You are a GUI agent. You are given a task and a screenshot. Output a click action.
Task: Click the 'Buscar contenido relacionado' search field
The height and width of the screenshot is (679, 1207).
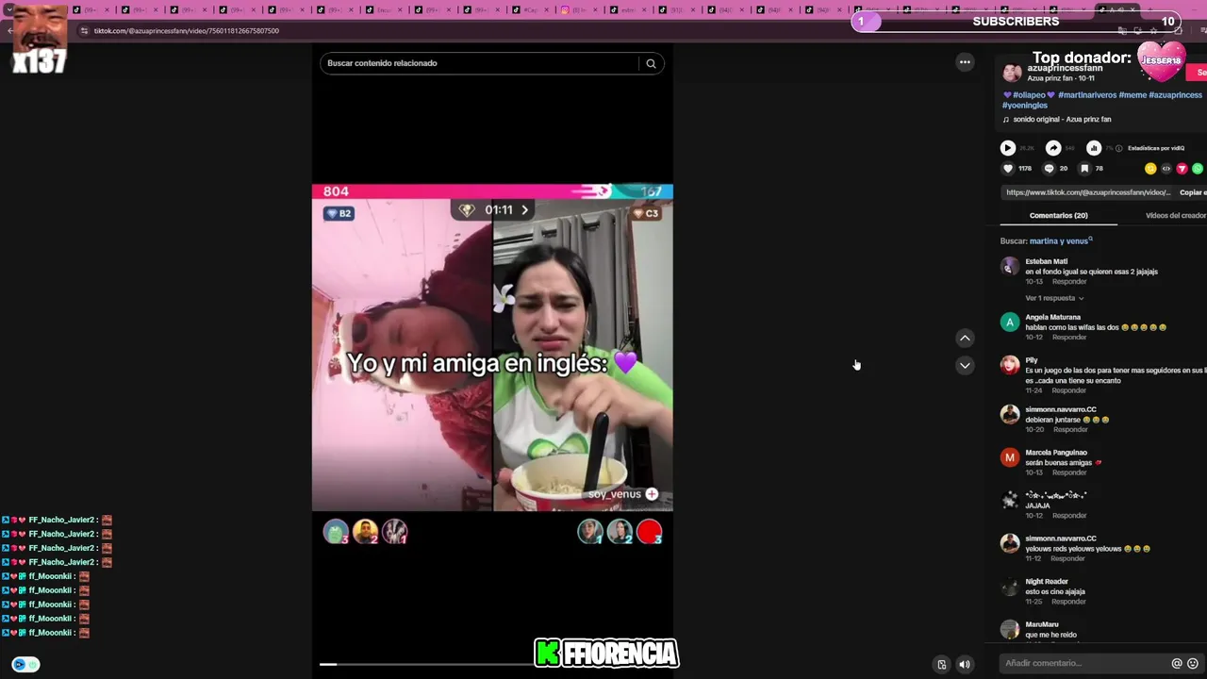(x=481, y=63)
